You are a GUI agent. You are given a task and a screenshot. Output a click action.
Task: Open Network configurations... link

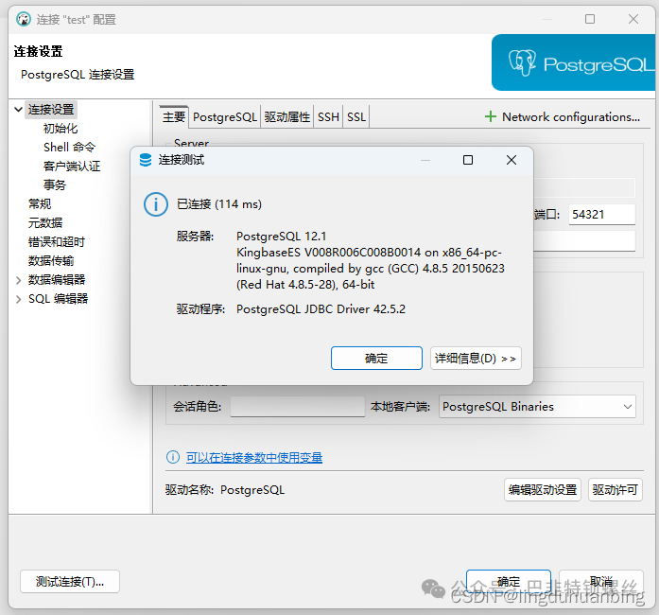tap(571, 117)
